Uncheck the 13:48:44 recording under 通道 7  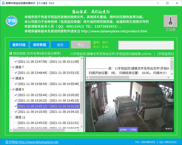coord(16,73)
